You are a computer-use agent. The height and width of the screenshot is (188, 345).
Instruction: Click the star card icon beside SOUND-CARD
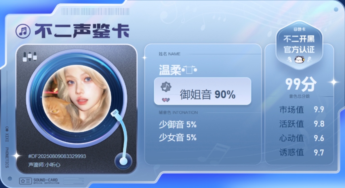(x=25, y=181)
